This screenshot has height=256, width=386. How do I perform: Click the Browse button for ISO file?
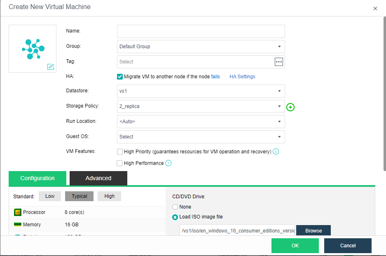pos(313,231)
